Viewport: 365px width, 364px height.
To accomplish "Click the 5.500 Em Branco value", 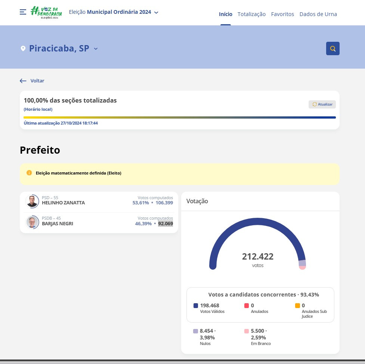I will 257,331.
